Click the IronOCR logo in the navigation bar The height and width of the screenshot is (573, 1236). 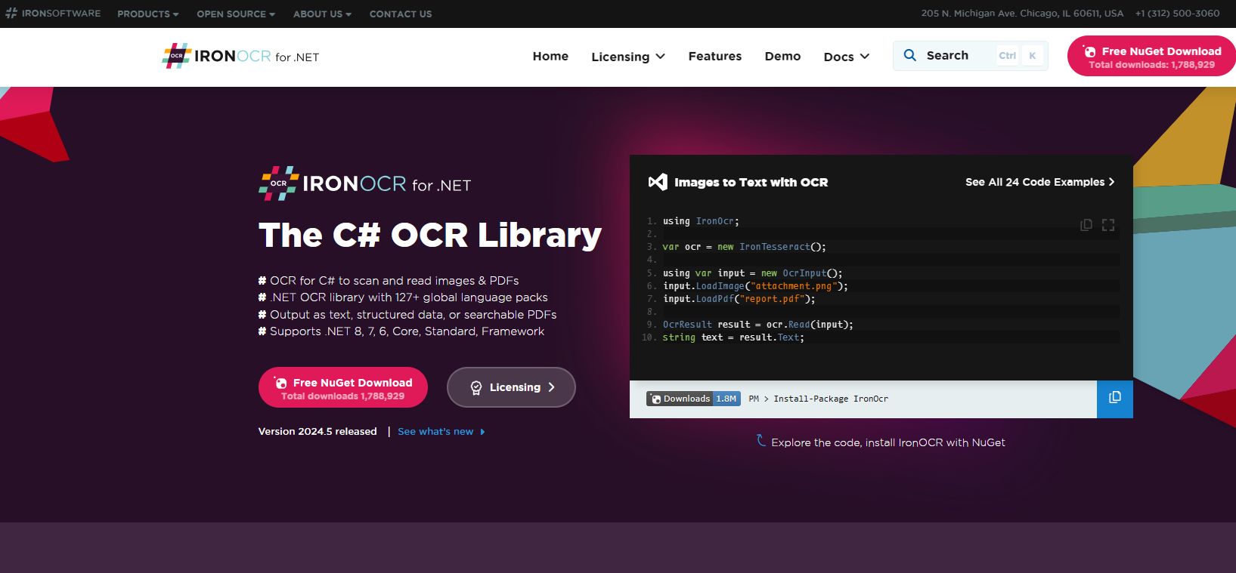coord(240,56)
